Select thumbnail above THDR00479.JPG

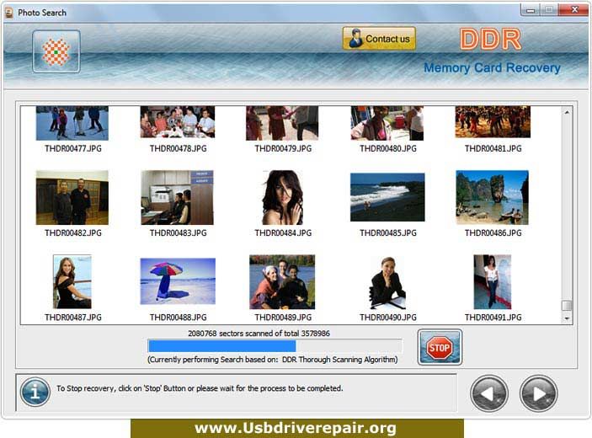click(x=282, y=123)
